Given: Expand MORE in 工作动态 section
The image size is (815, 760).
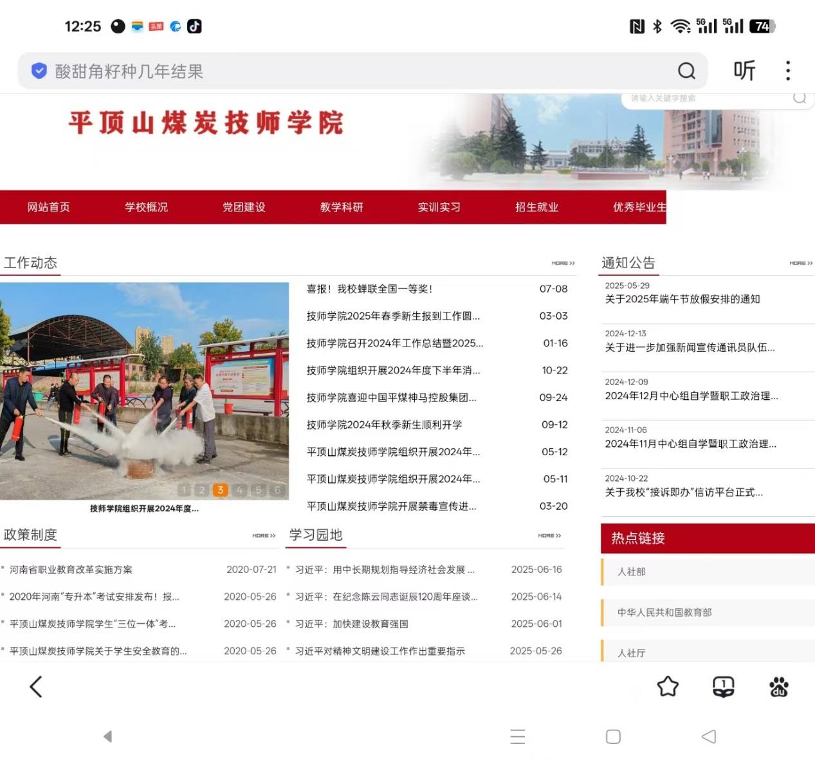Looking at the screenshot, I should coord(563,263).
